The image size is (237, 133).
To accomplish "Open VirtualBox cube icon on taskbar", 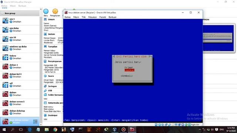I will [114, 130].
